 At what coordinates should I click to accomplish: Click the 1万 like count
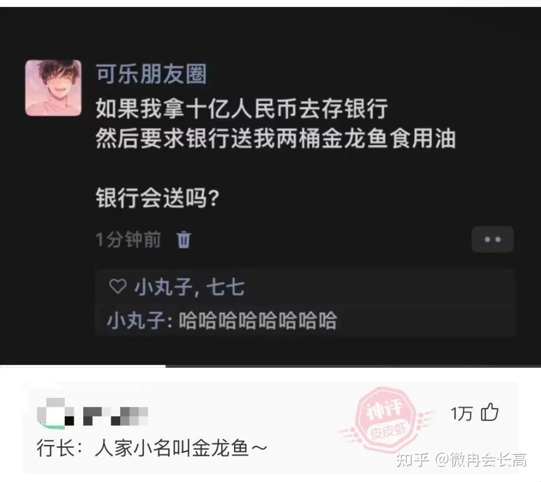[x=461, y=413]
